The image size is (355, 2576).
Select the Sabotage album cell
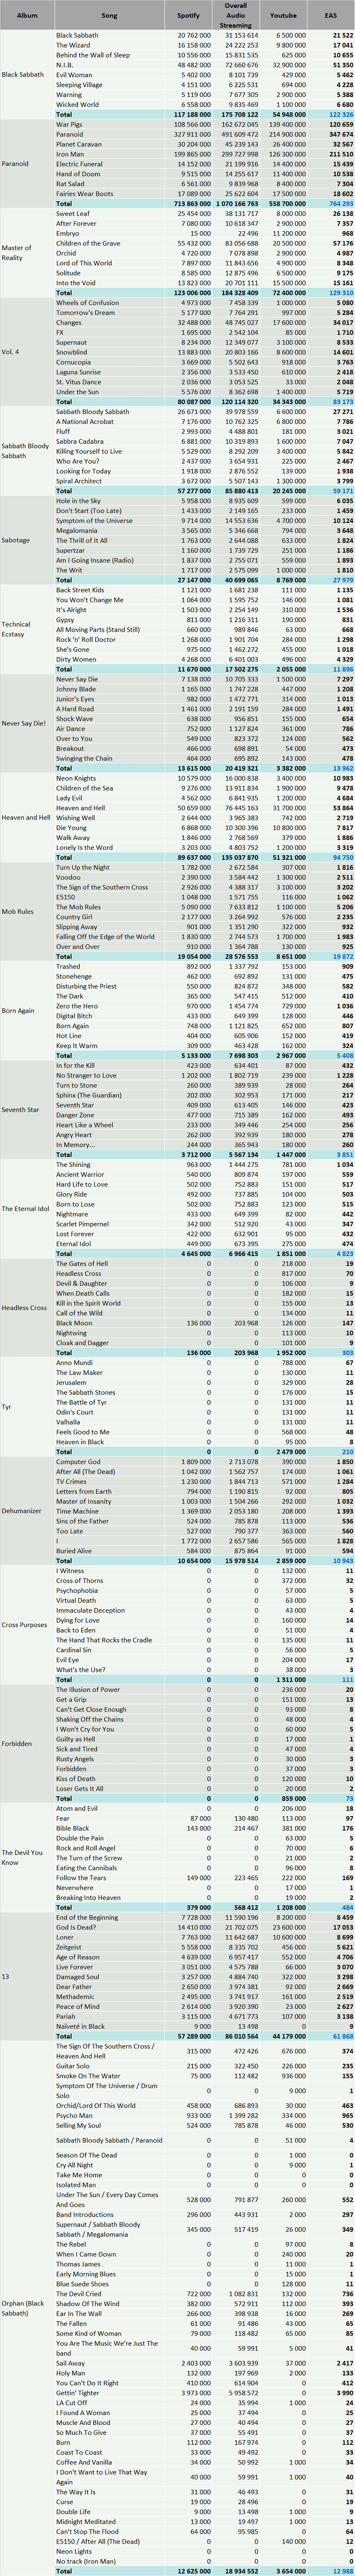(x=27, y=539)
